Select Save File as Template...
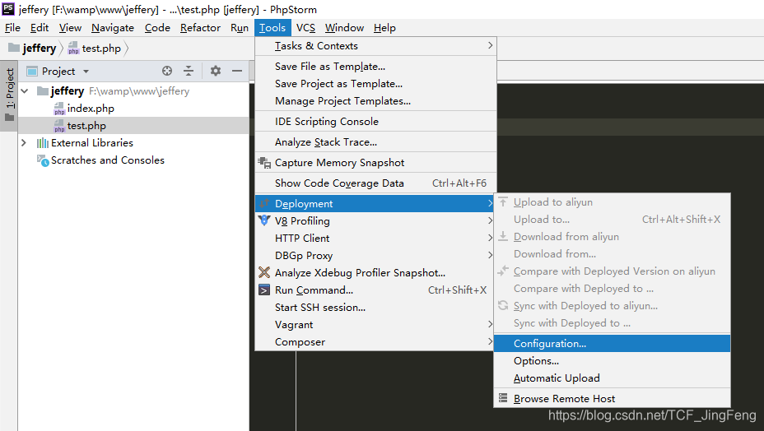The width and height of the screenshot is (764, 431). 375,67
